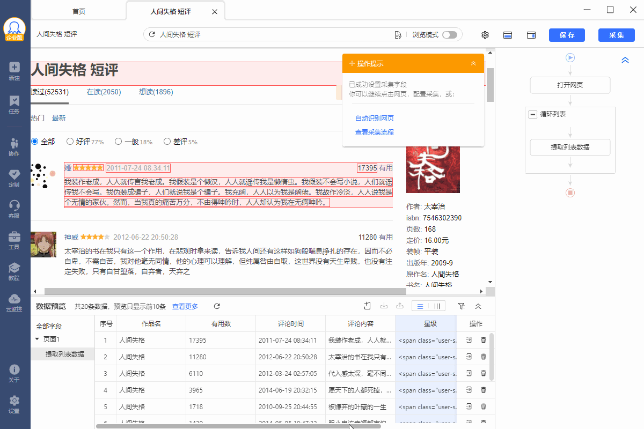Open 设置 in the left sidebar

pos(14,404)
